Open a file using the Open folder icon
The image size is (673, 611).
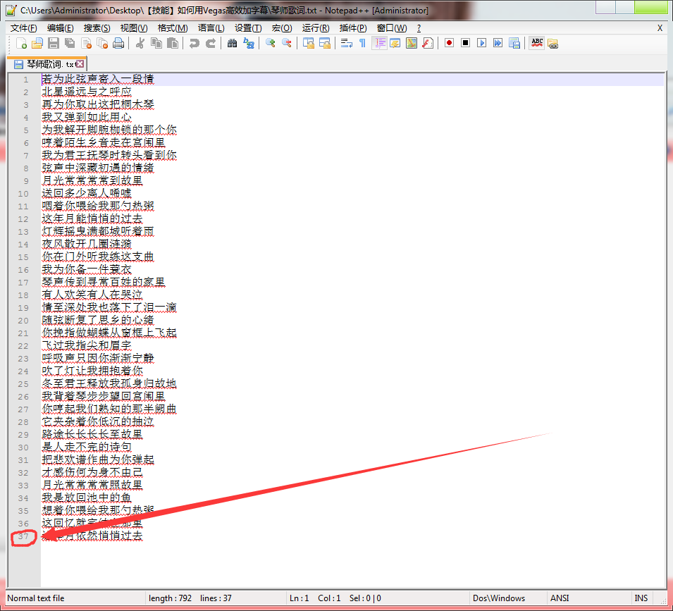pos(37,43)
